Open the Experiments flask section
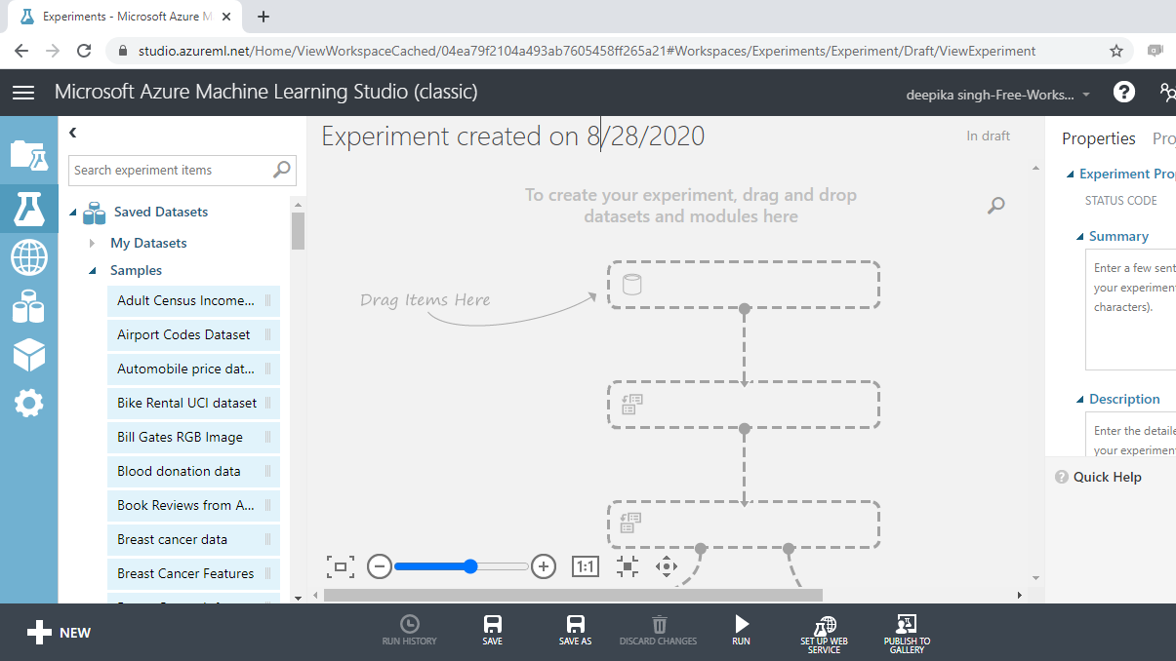 [28, 209]
